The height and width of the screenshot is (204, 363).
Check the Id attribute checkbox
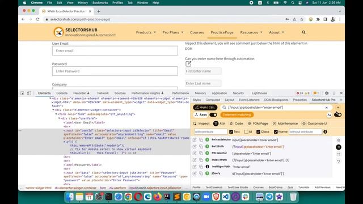[246, 132]
